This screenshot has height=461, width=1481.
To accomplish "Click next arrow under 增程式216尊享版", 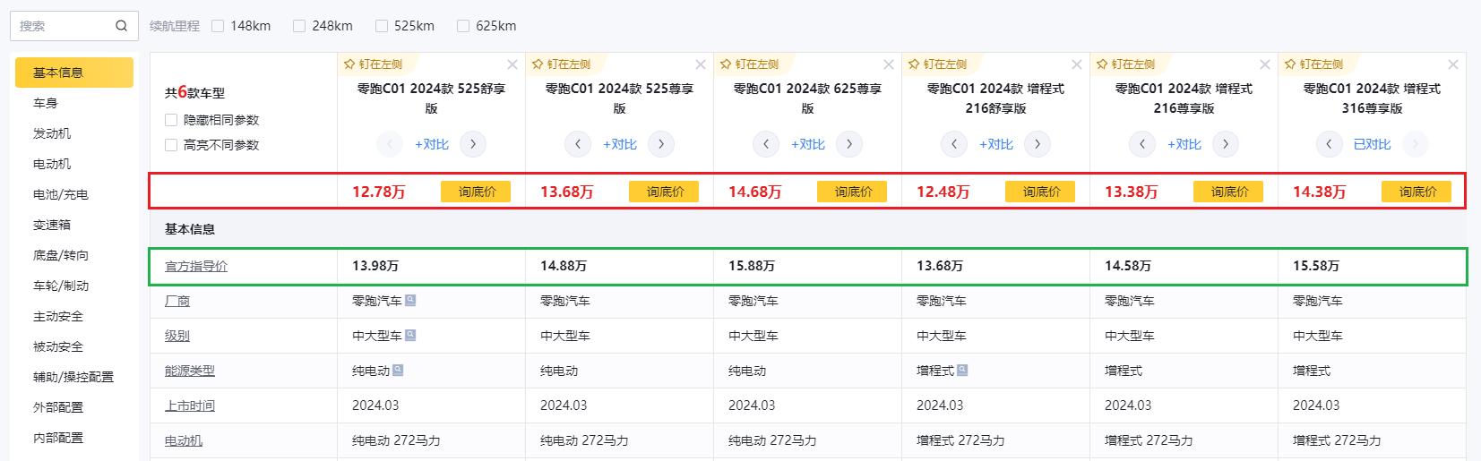I will click(1226, 144).
